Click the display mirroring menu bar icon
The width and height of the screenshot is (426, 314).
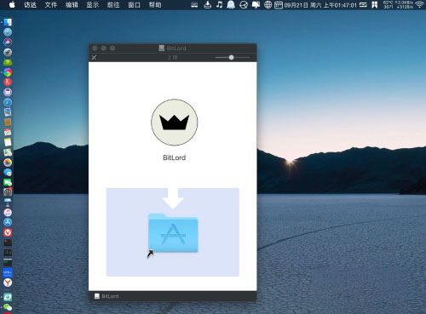pyautogui.click(x=256, y=4)
